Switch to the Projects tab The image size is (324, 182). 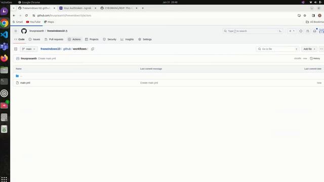[x=92, y=39]
